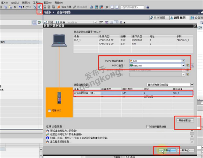Viewport: 203px width, 158px height.
Task: Click the 取消 cancel button in dialog
Action: (186, 150)
